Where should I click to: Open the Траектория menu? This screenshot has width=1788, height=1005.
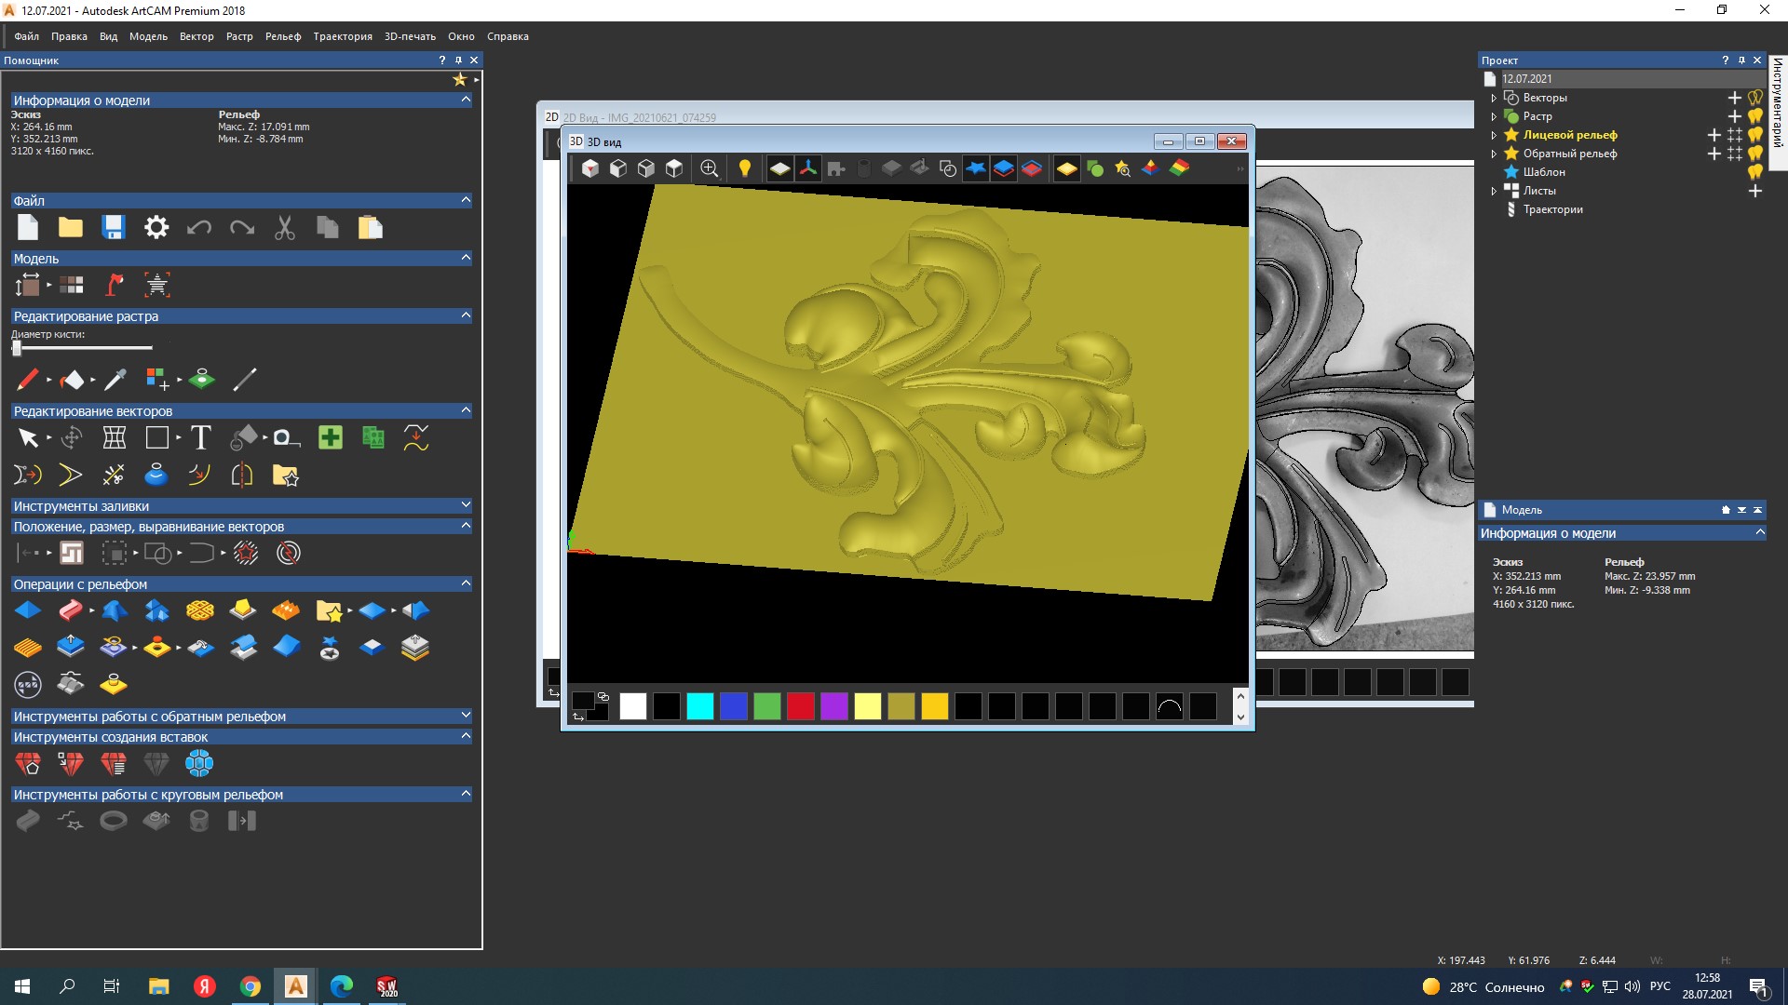tap(342, 36)
